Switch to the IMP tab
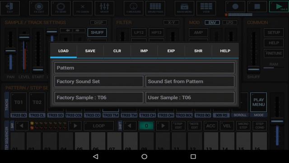Viewport: 289px width, 163px height. 144,51
